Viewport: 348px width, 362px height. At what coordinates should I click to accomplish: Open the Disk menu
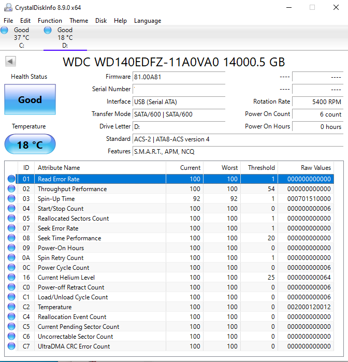(101, 21)
